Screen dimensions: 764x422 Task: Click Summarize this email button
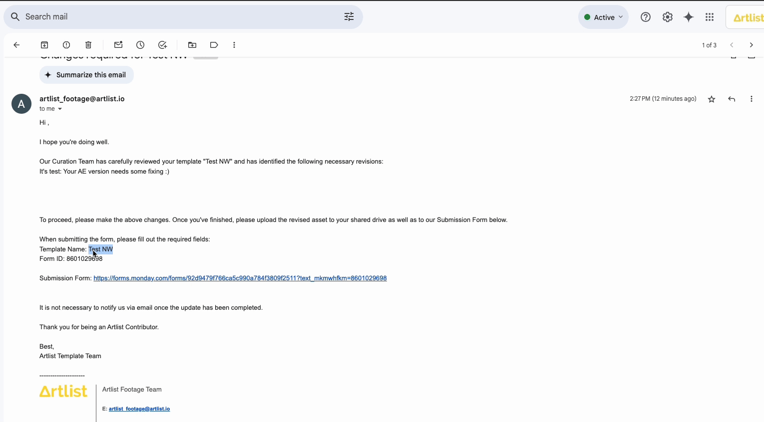point(86,75)
